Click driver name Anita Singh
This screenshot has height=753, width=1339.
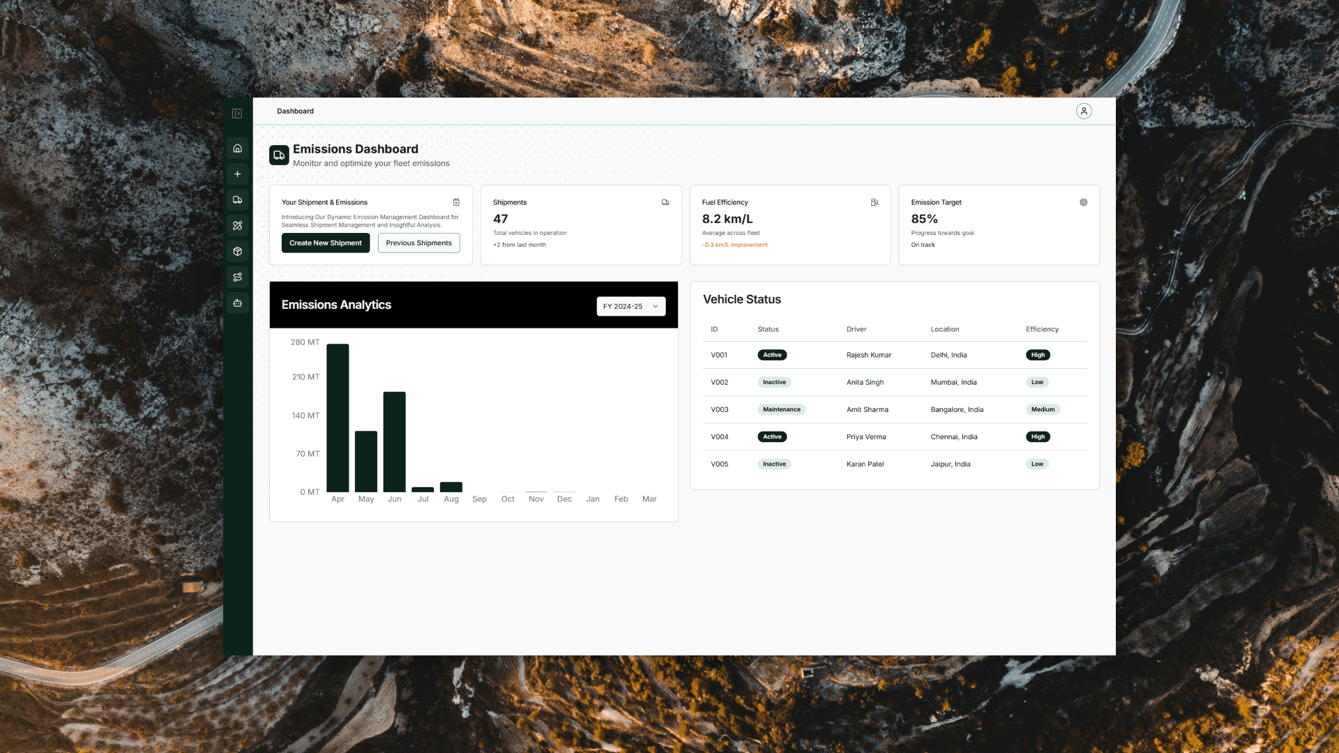865,382
